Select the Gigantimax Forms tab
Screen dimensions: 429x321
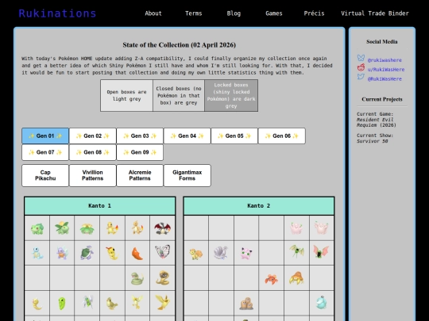[x=187, y=175]
